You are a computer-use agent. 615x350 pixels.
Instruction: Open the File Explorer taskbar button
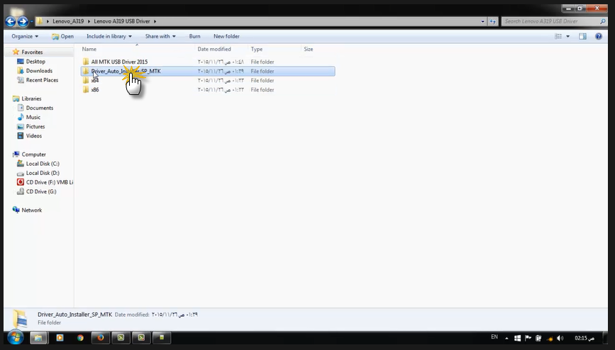tap(38, 337)
